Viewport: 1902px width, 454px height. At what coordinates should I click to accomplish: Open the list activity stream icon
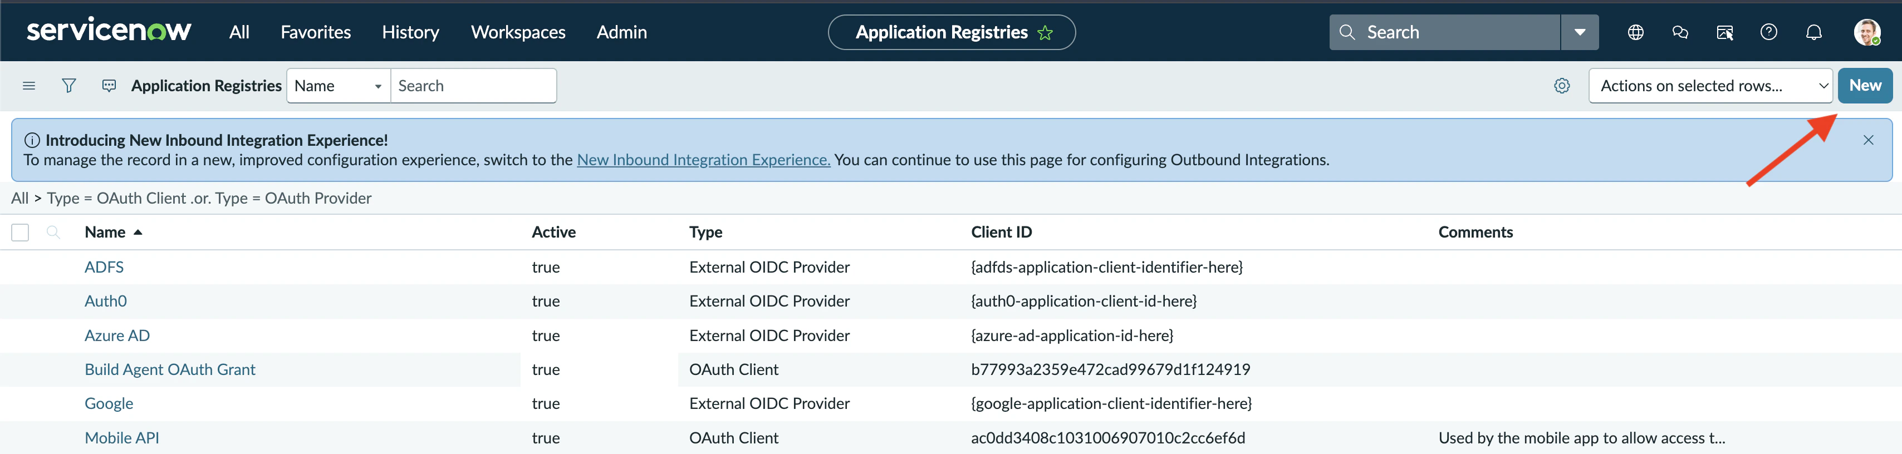[109, 86]
